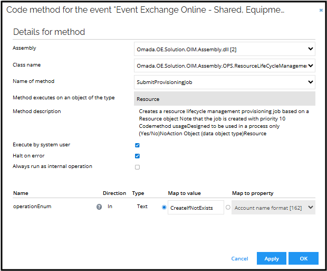The image size is (327, 271).
Task: Toggle Execute by system user checkbox
Action: coord(137,145)
